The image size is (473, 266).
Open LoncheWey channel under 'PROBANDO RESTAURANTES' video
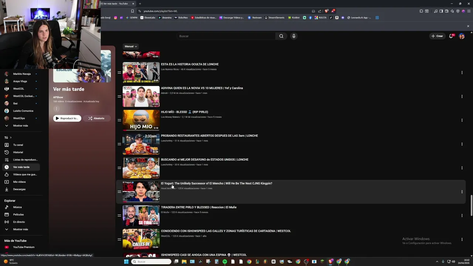click(167, 141)
